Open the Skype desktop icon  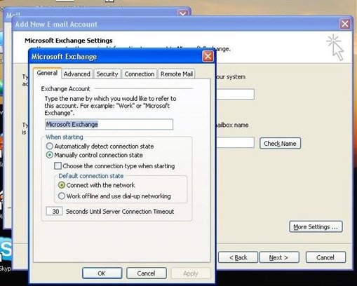coord(6,253)
